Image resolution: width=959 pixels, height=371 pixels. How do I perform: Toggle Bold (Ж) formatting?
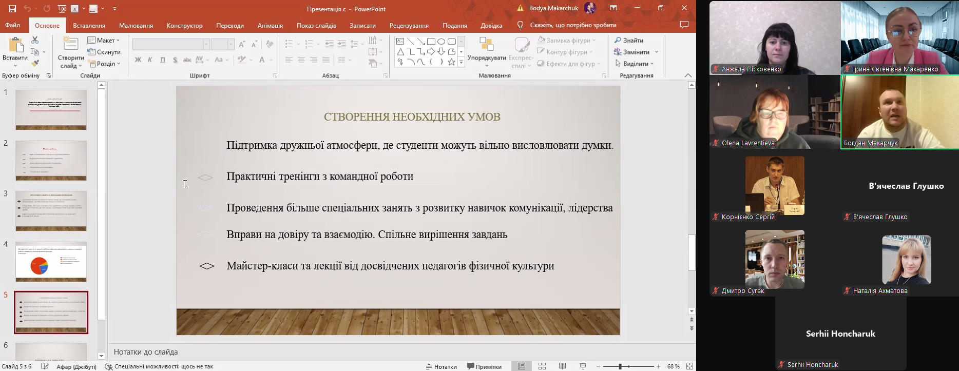(138, 60)
